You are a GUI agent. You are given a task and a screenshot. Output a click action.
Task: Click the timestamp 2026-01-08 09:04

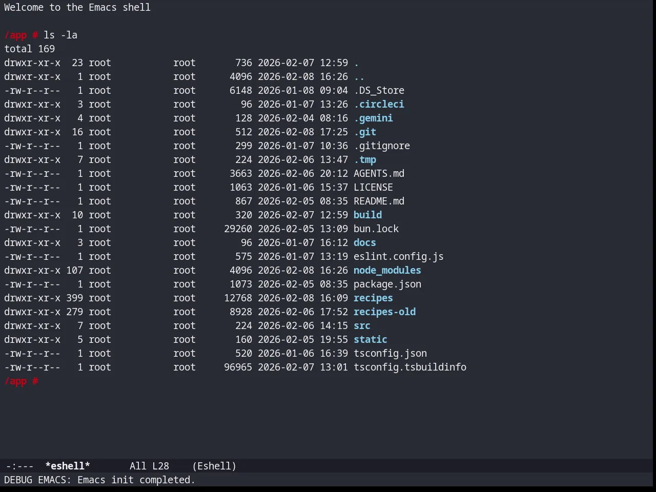(x=303, y=90)
